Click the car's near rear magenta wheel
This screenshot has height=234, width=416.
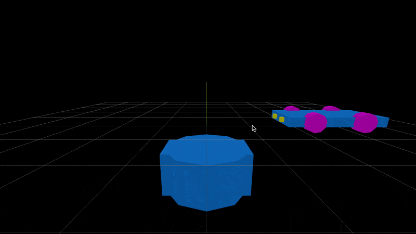(365, 123)
